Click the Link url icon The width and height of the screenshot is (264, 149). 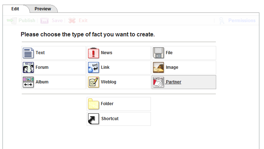click(93, 67)
